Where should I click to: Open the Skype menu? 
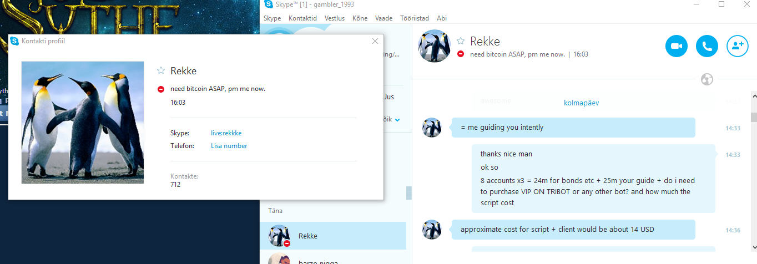click(x=272, y=18)
